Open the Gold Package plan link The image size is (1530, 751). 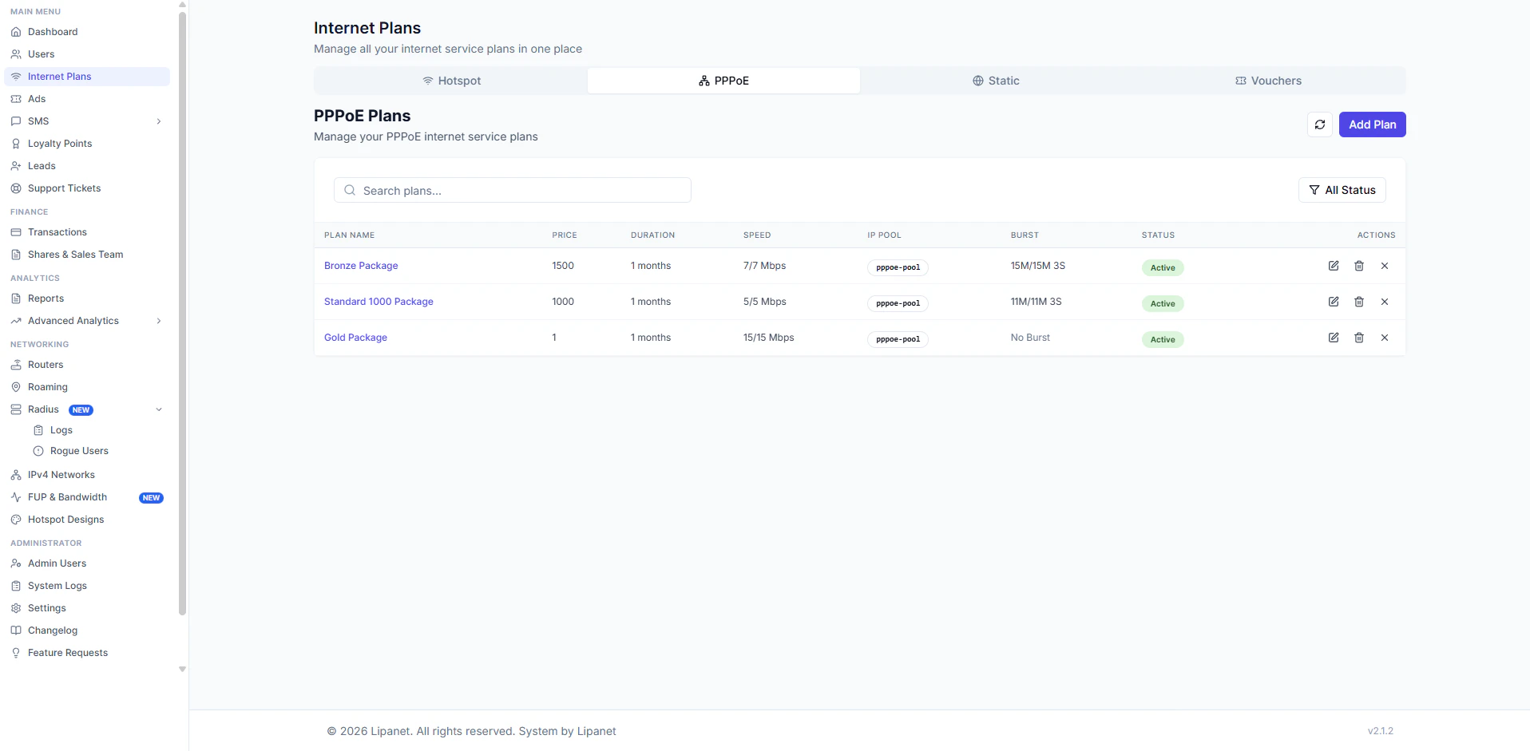pyautogui.click(x=355, y=338)
